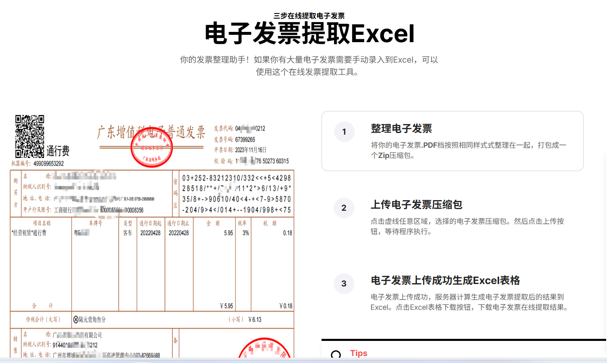Click the step 2 upload description text

pos(467,226)
